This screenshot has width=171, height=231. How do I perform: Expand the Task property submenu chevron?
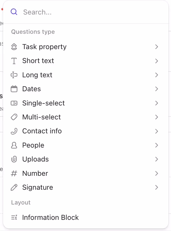156,47
